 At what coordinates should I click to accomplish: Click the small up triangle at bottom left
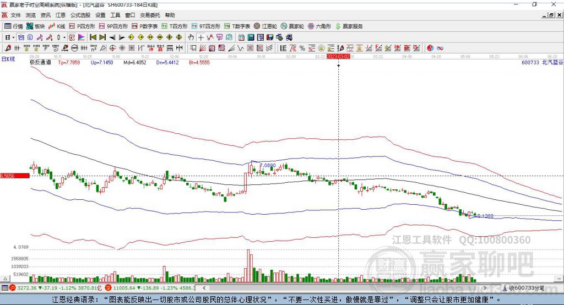point(5,279)
